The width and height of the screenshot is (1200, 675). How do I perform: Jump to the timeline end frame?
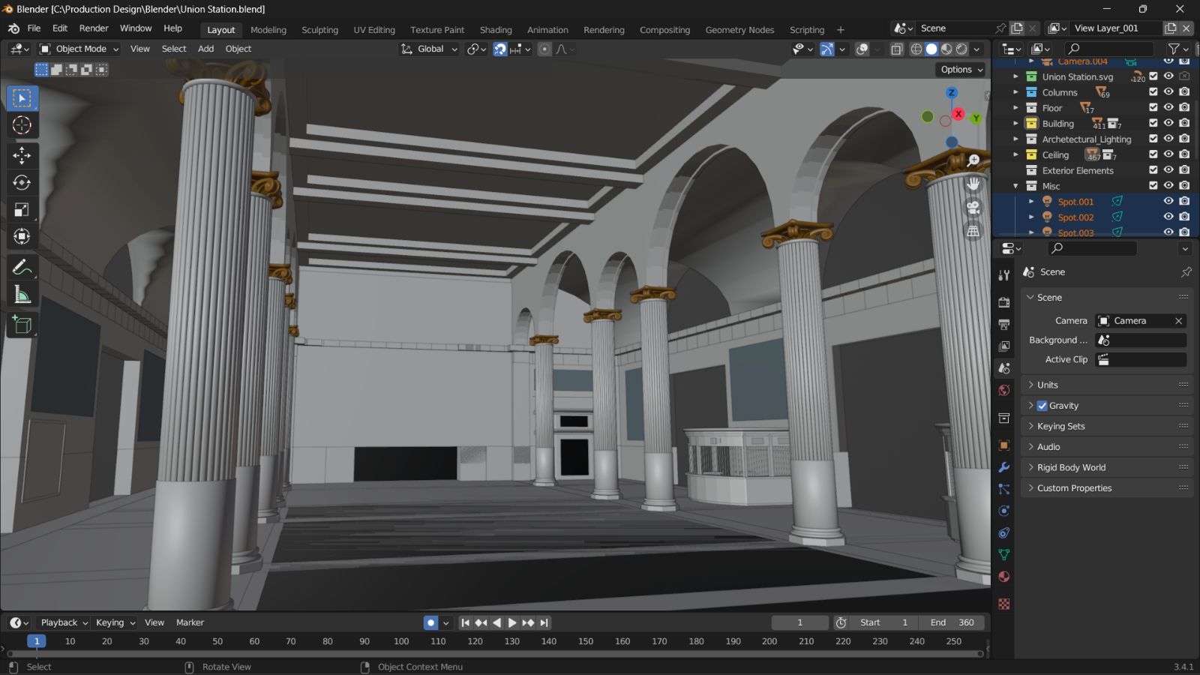click(544, 622)
